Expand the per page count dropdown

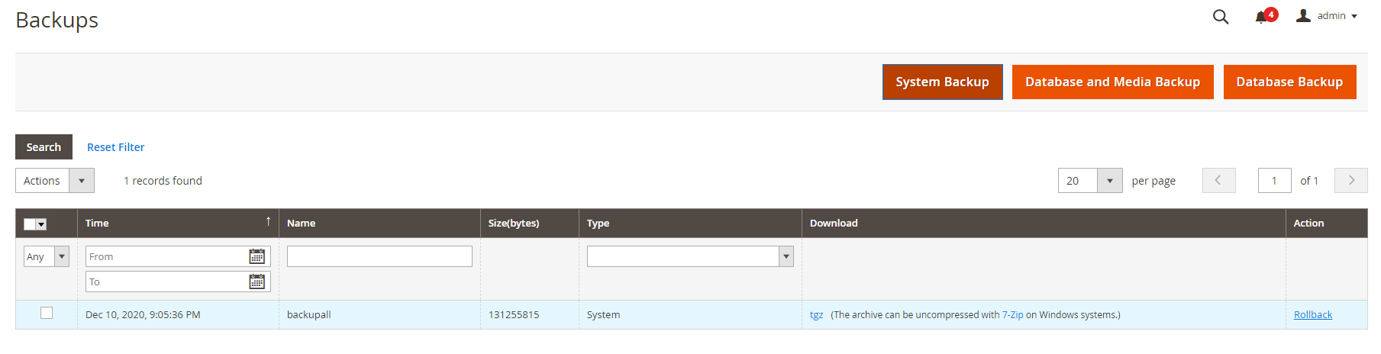(1109, 181)
